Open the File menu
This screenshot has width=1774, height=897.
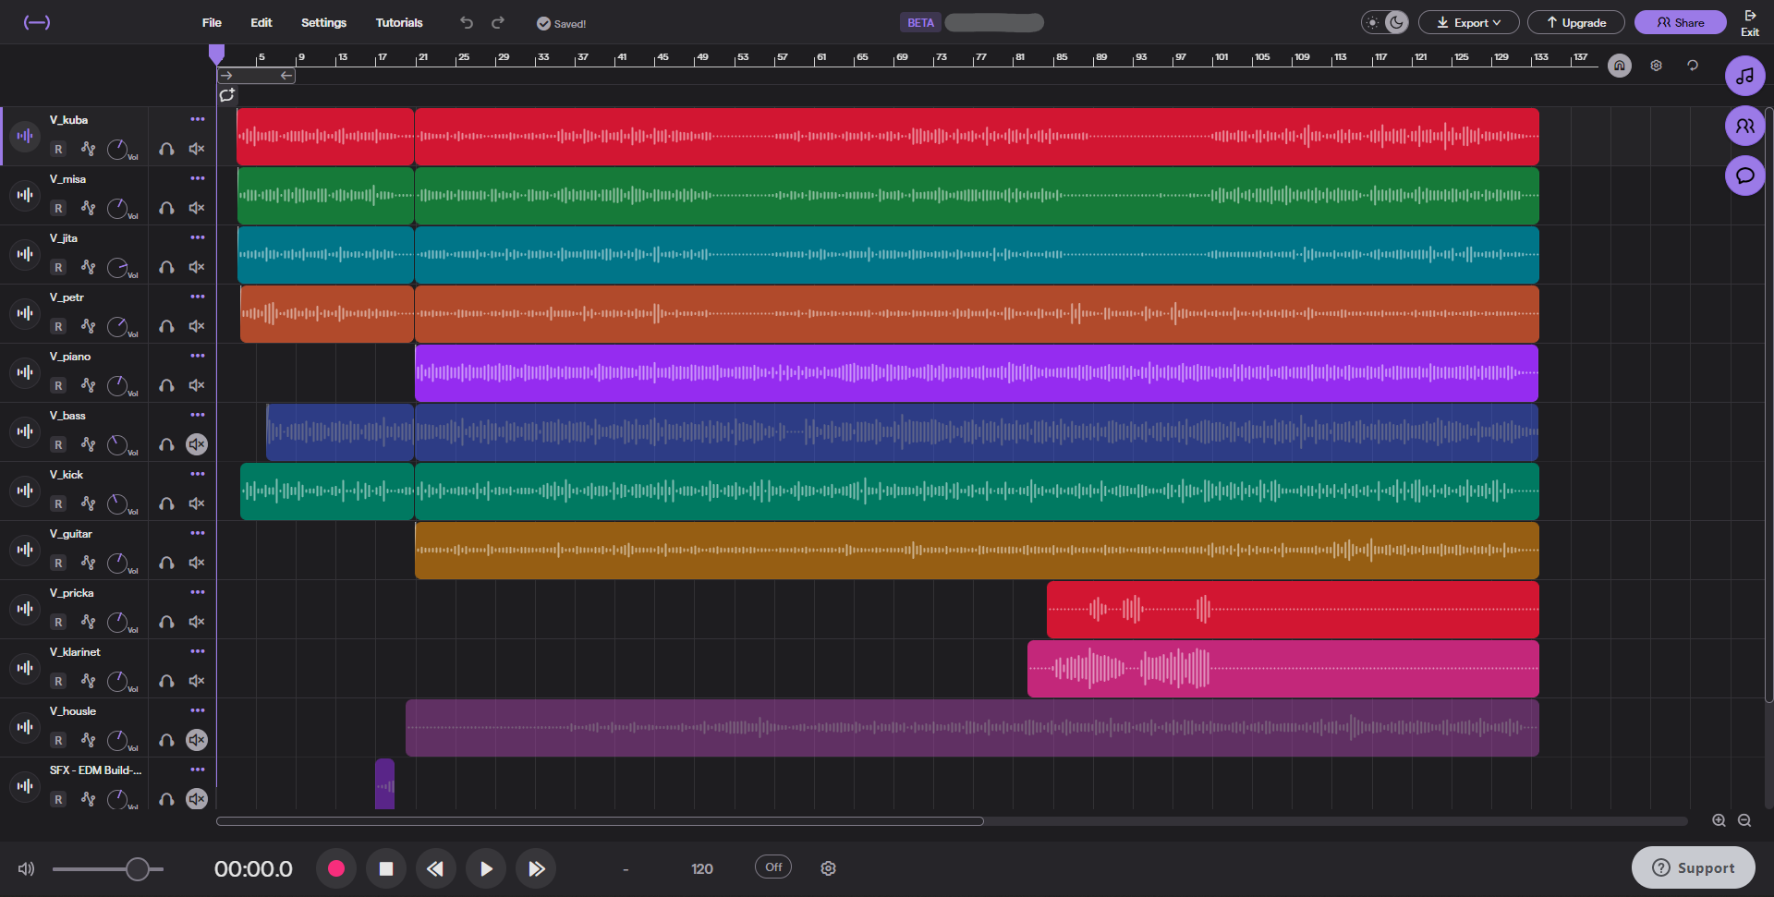coord(212,22)
